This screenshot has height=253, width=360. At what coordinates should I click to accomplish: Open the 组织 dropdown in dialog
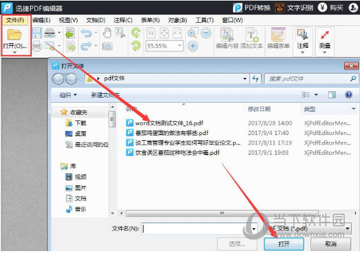coord(68,94)
